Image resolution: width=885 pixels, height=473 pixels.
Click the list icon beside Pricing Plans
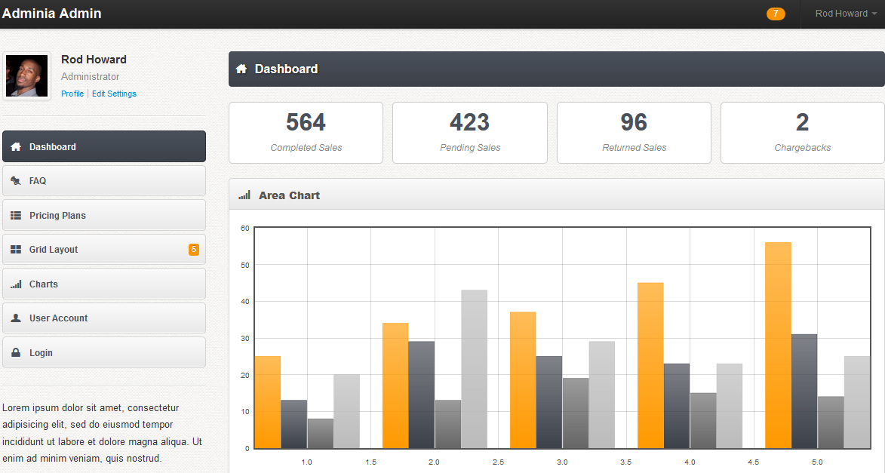[x=16, y=216]
